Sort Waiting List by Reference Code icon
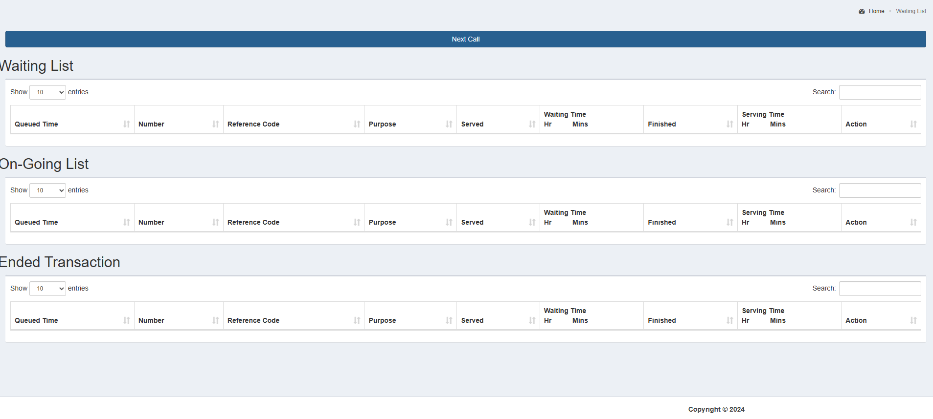The width and height of the screenshot is (933, 419). 357,124
